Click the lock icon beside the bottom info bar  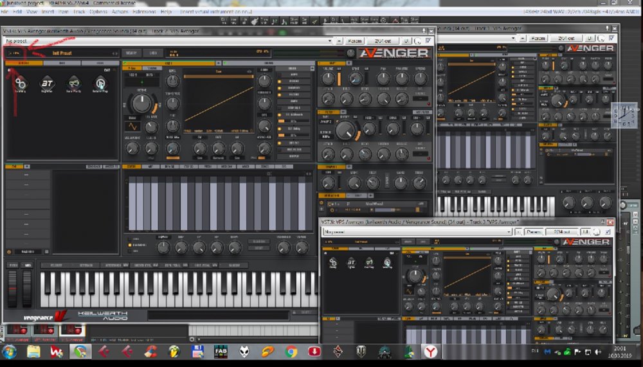[294, 313]
